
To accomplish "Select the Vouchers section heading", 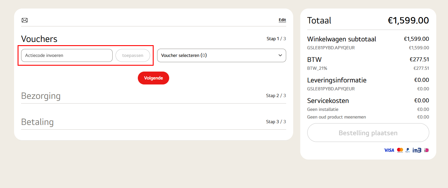I will click(39, 39).
